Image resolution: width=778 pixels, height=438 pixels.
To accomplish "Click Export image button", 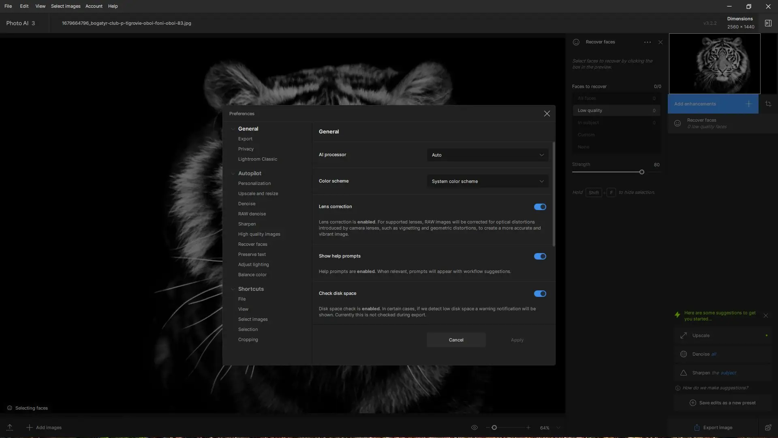I will (x=713, y=427).
